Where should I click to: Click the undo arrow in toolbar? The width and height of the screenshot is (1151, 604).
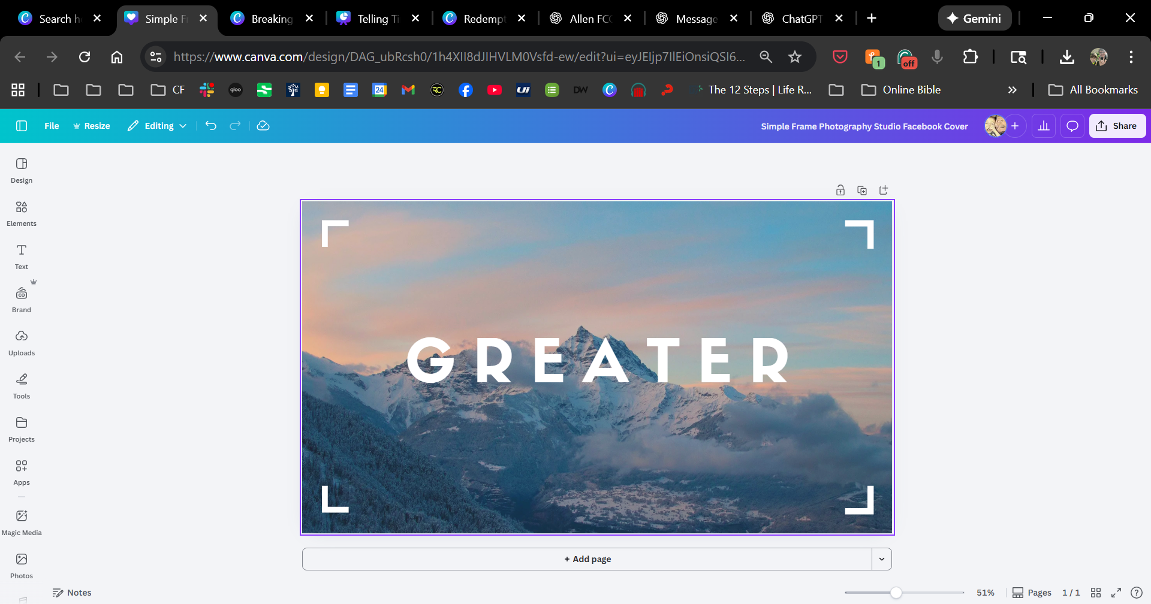(210, 126)
